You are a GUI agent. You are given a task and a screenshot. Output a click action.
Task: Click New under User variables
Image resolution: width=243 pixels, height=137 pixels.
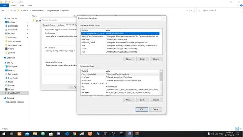point(129,59)
